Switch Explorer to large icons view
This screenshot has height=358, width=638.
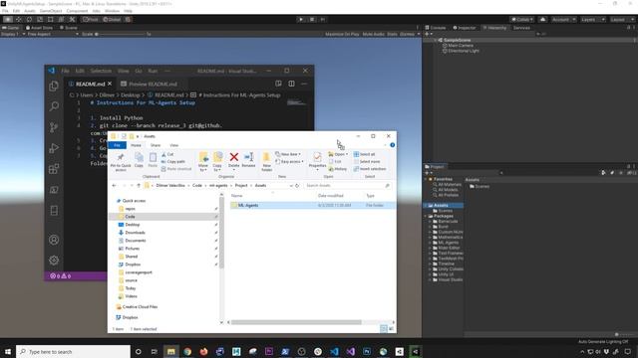(x=391, y=329)
